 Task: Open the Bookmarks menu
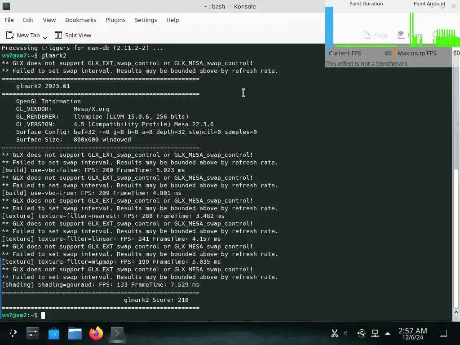click(81, 20)
